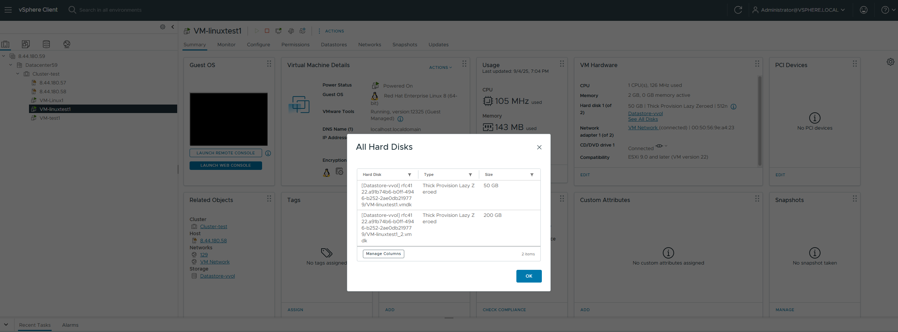This screenshot has height=332, width=898.
Task: Open the Datastore-vvol link in VM Hardware
Action: [x=645, y=113]
